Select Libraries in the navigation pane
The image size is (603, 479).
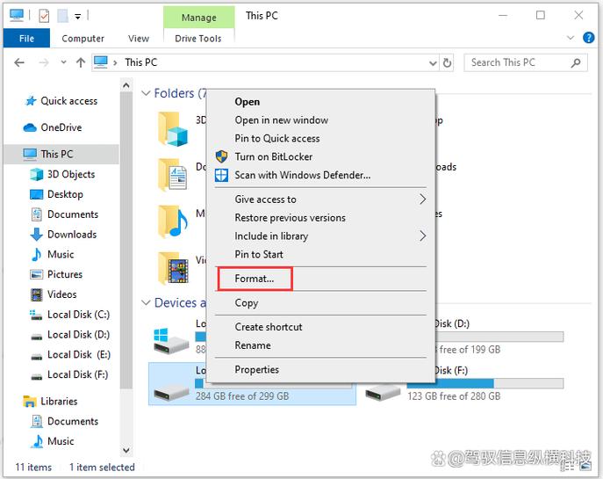[50, 402]
